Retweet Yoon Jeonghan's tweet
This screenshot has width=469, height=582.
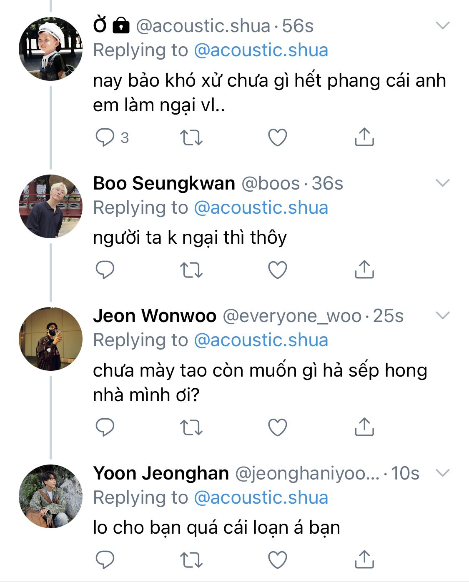click(x=191, y=560)
